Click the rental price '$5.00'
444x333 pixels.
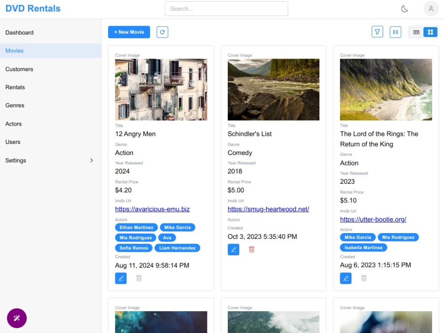pos(236,190)
